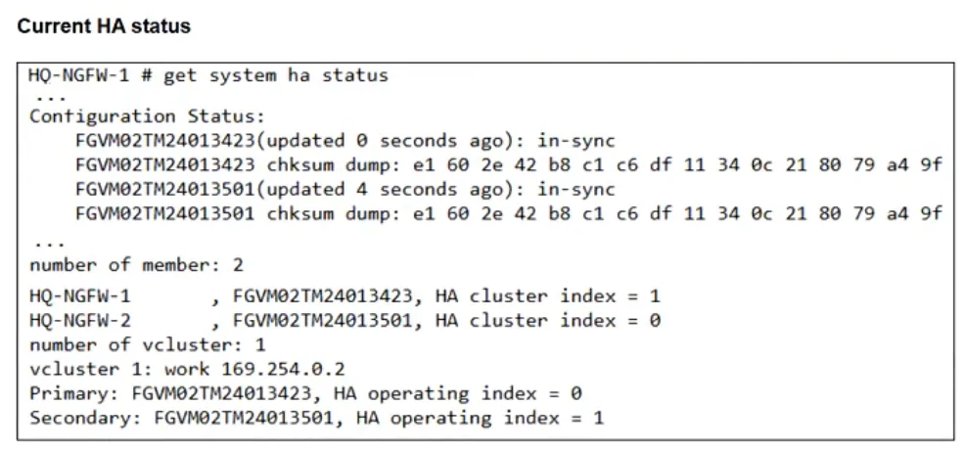Click 'HA cluster index = 1' text

point(548,296)
